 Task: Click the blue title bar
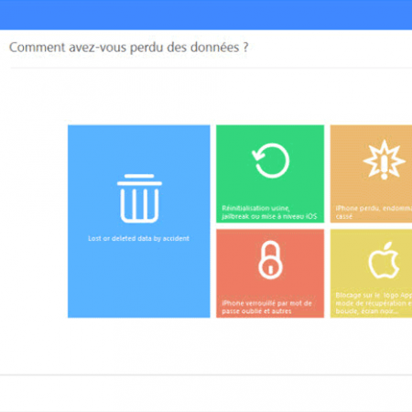[x=206, y=15]
